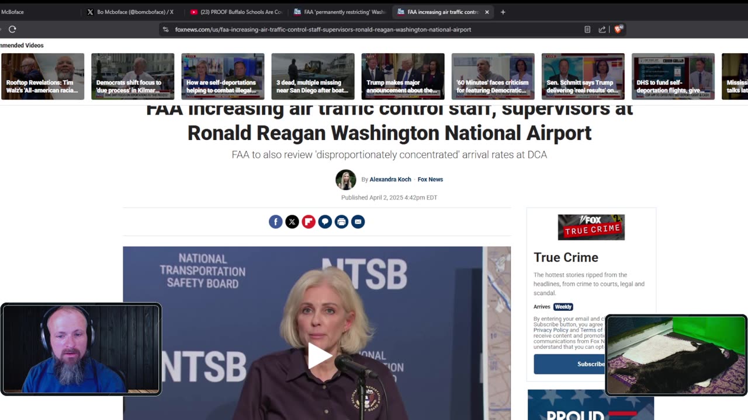
Task: Open the site info icon in address bar
Action: pyautogui.click(x=166, y=29)
